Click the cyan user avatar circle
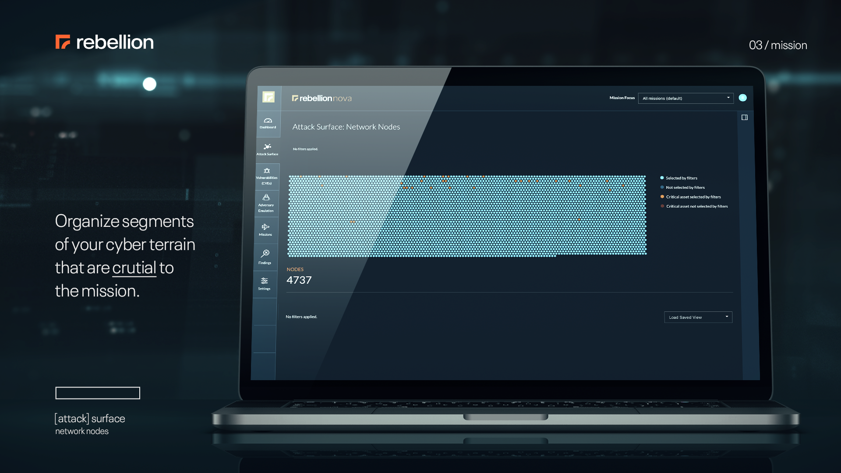841x473 pixels. pyautogui.click(x=742, y=98)
